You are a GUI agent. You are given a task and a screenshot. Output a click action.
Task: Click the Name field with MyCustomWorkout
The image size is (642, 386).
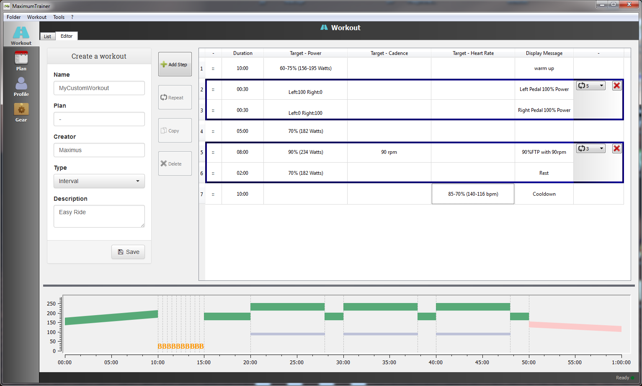tap(99, 88)
